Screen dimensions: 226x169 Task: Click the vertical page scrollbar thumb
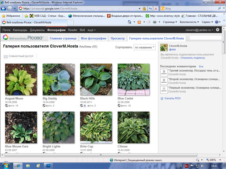point(224,42)
